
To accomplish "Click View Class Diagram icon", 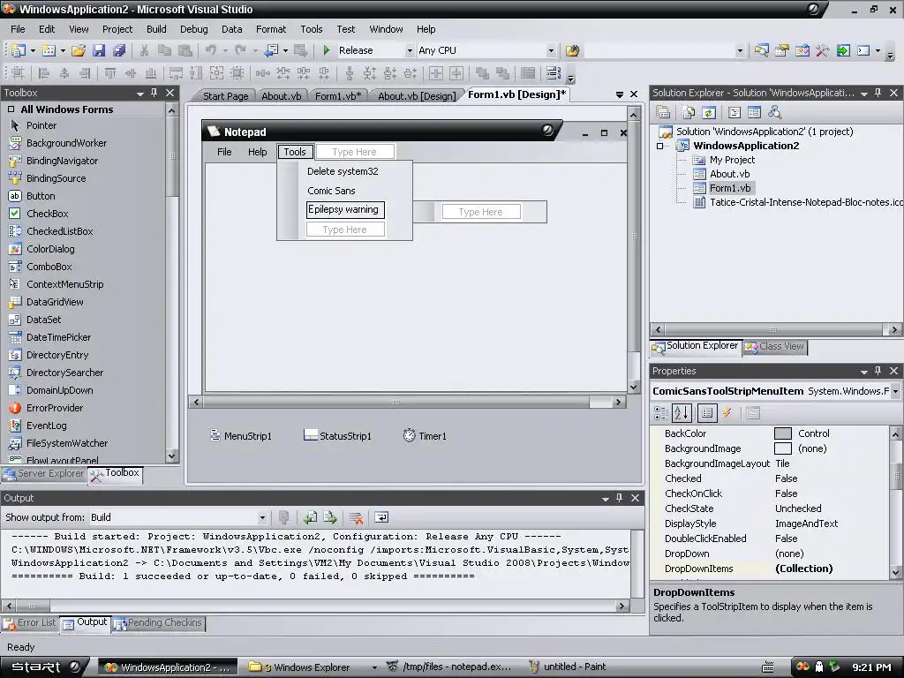I will tap(775, 112).
